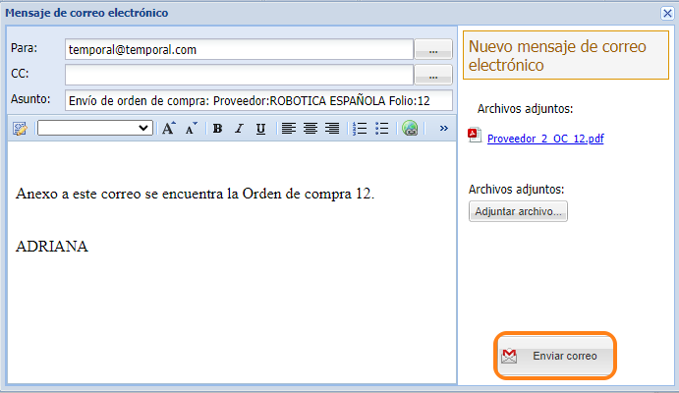This screenshot has height=393, width=679.
Task: Click the CC input field
Action: coord(239,75)
